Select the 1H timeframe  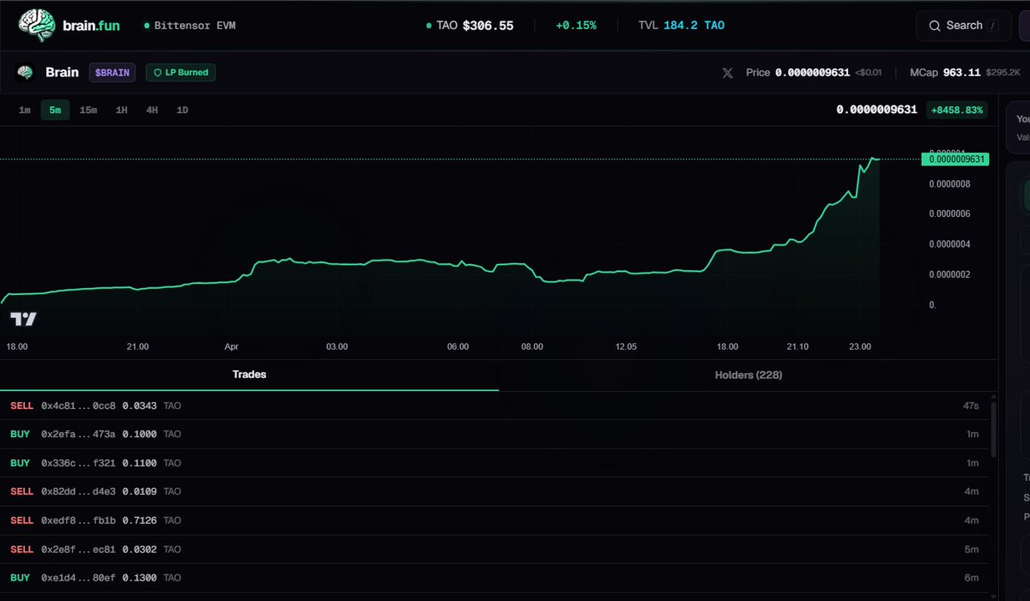(122, 110)
